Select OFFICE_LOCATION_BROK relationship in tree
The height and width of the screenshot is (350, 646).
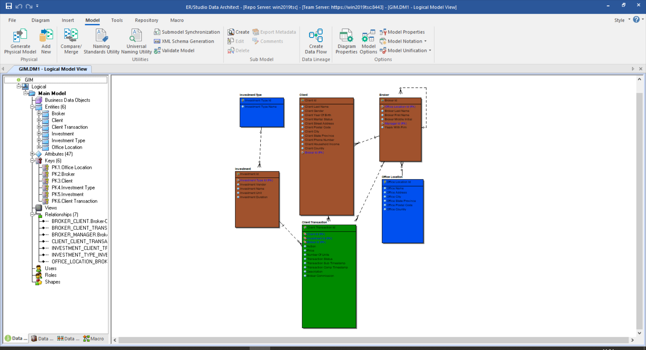coord(79,261)
